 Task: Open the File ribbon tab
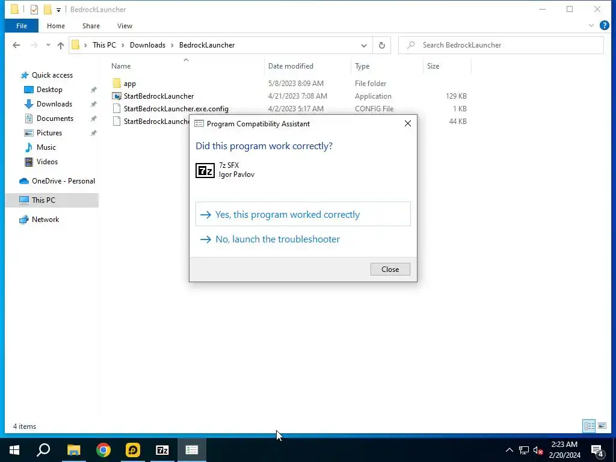coord(22,26)
